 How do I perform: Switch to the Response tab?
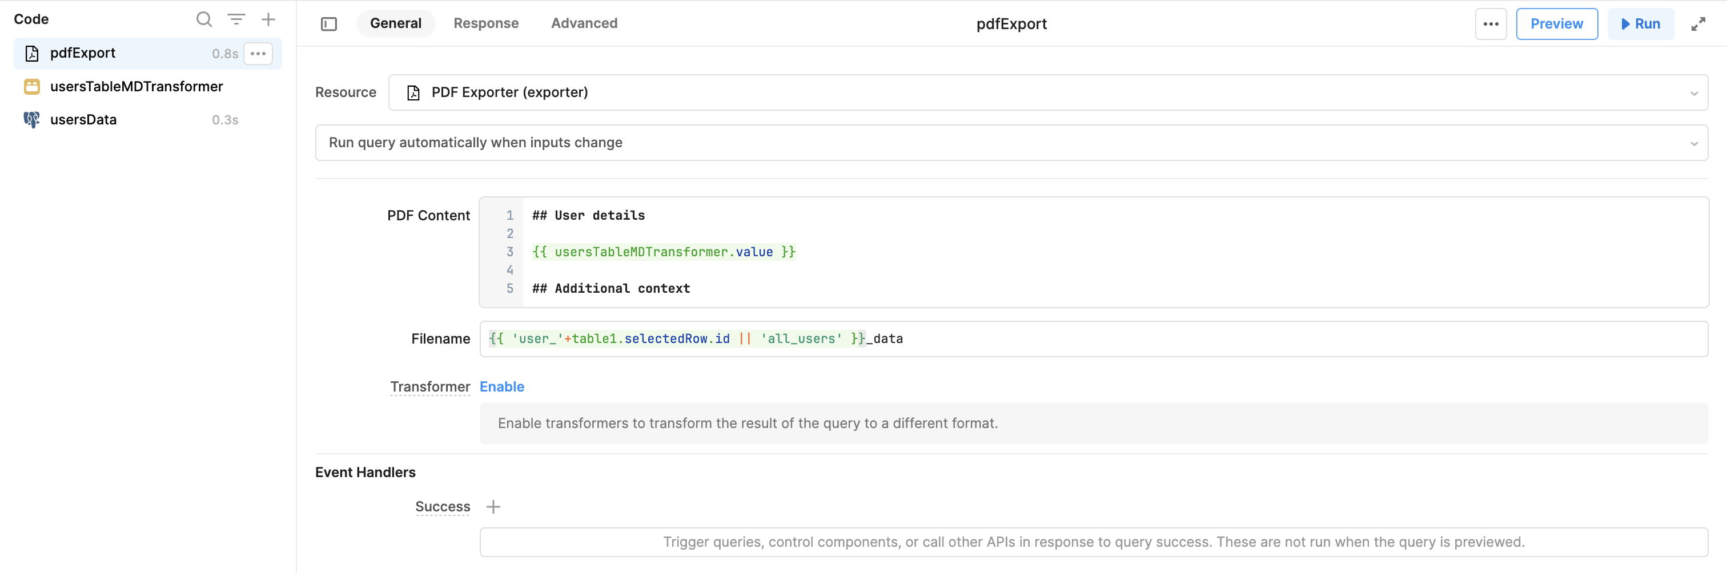click(485, 23)
